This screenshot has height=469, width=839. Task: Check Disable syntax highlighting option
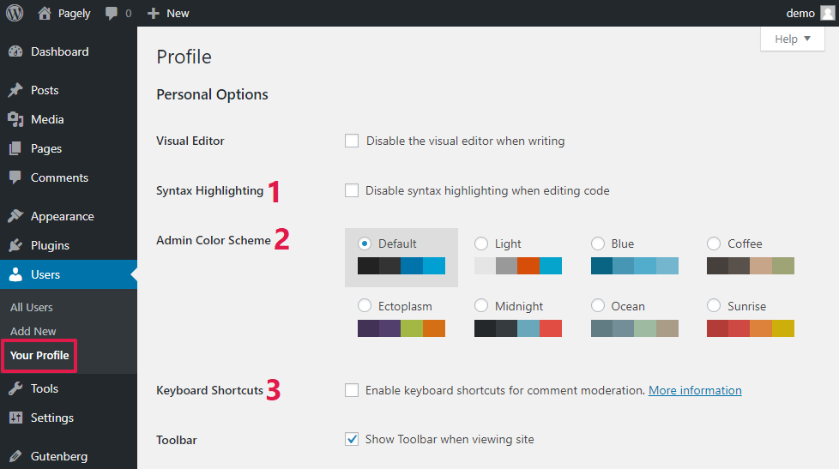tap(352, 190)
